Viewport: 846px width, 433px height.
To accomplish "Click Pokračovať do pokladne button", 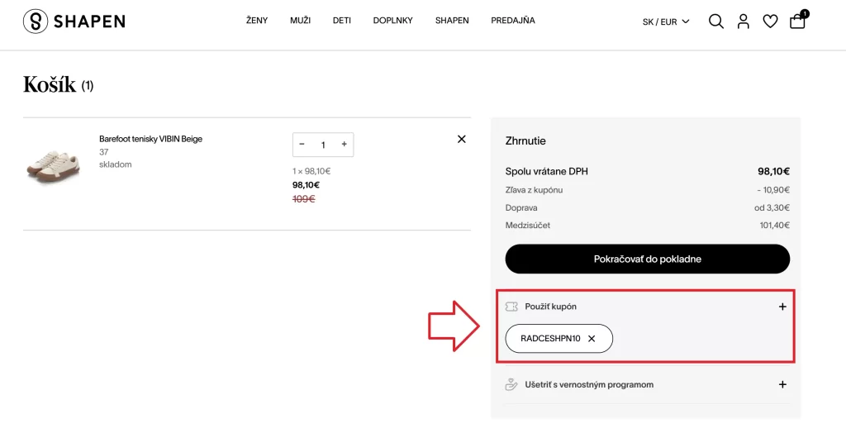I will (648, 259).
